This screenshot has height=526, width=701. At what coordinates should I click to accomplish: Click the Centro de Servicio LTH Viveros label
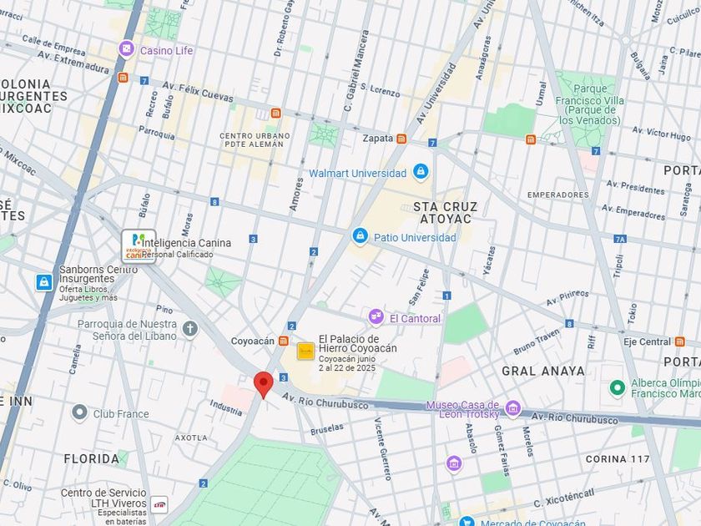[103, 498]
